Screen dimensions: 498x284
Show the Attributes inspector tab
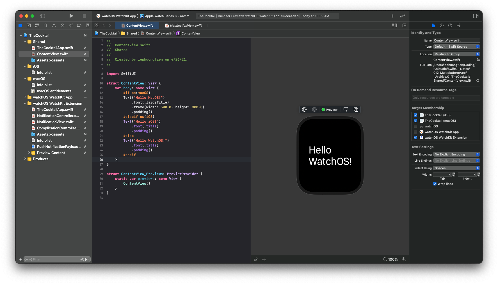click(x=458, y=26)
